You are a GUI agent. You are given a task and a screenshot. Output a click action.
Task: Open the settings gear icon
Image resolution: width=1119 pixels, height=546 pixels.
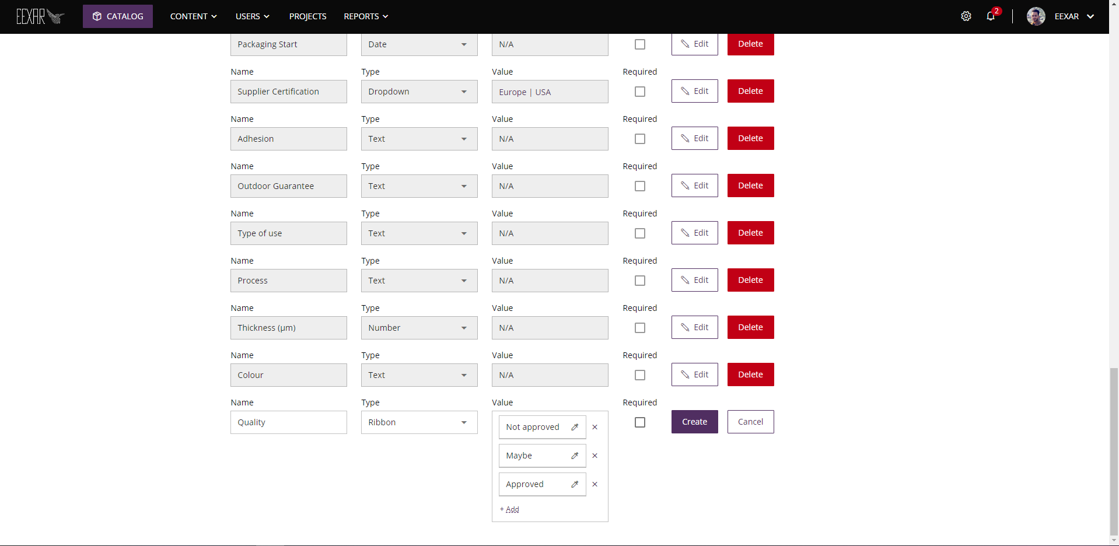point(966,16)
